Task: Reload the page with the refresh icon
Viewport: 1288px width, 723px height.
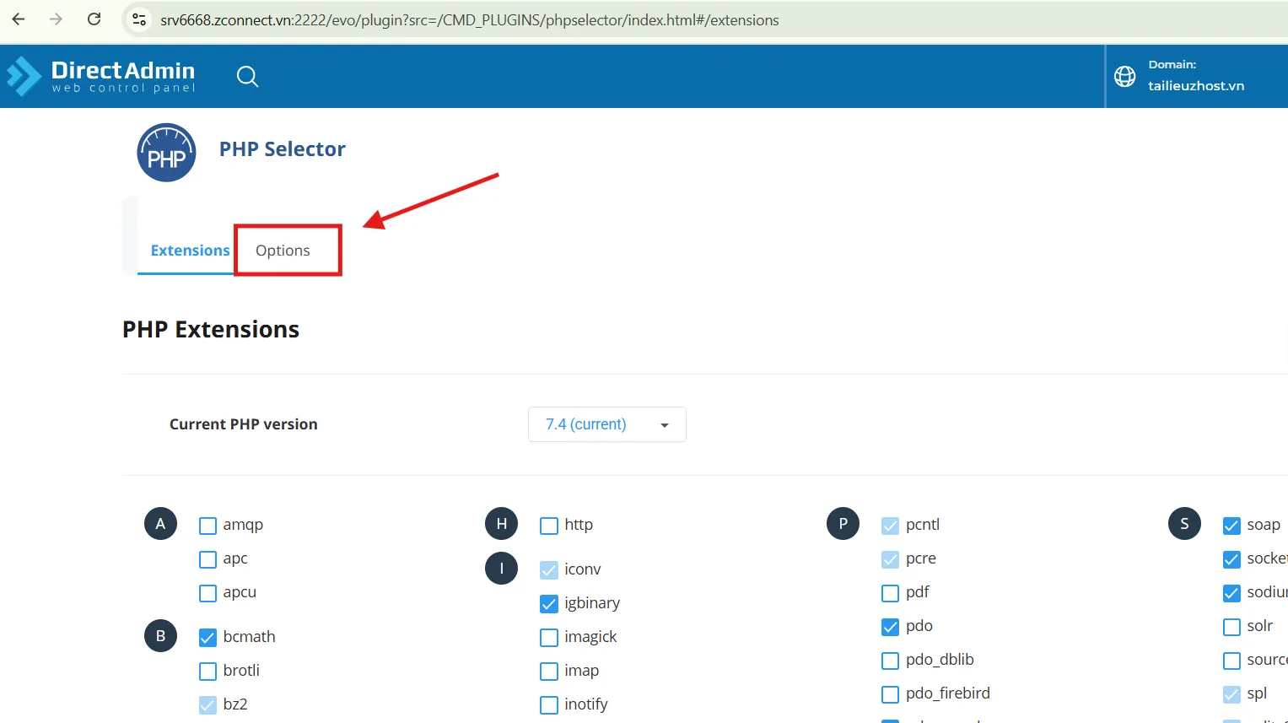Action: 94,19
